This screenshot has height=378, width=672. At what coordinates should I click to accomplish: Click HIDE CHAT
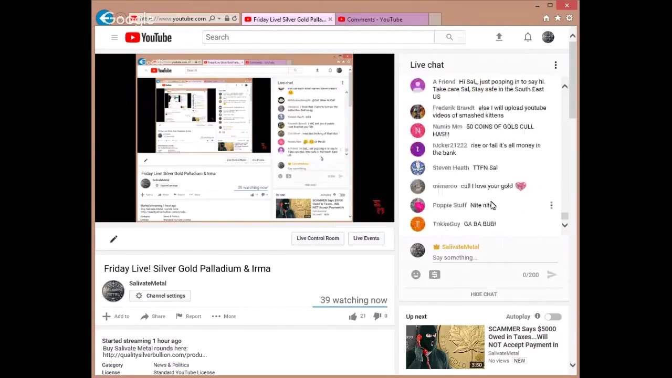tap(484, 295)
